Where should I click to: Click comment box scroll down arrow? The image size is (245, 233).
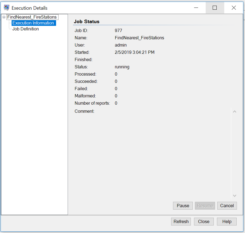tap(234, 196)
